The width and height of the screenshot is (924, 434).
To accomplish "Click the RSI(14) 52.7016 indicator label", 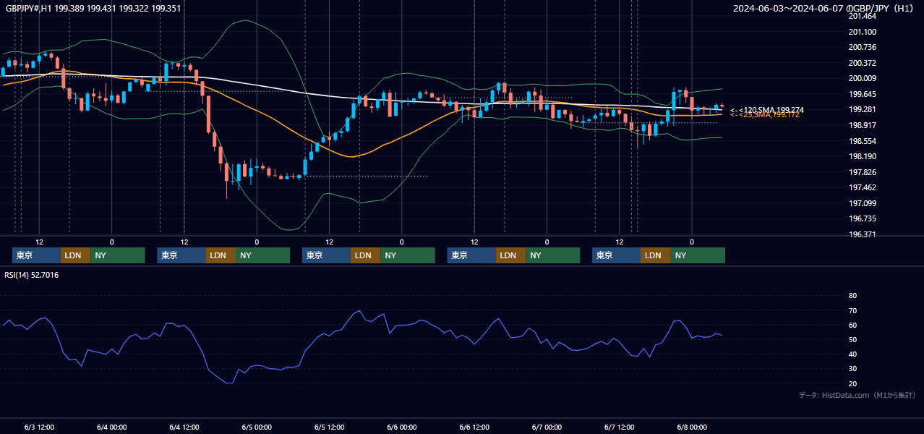I will 32,275.
